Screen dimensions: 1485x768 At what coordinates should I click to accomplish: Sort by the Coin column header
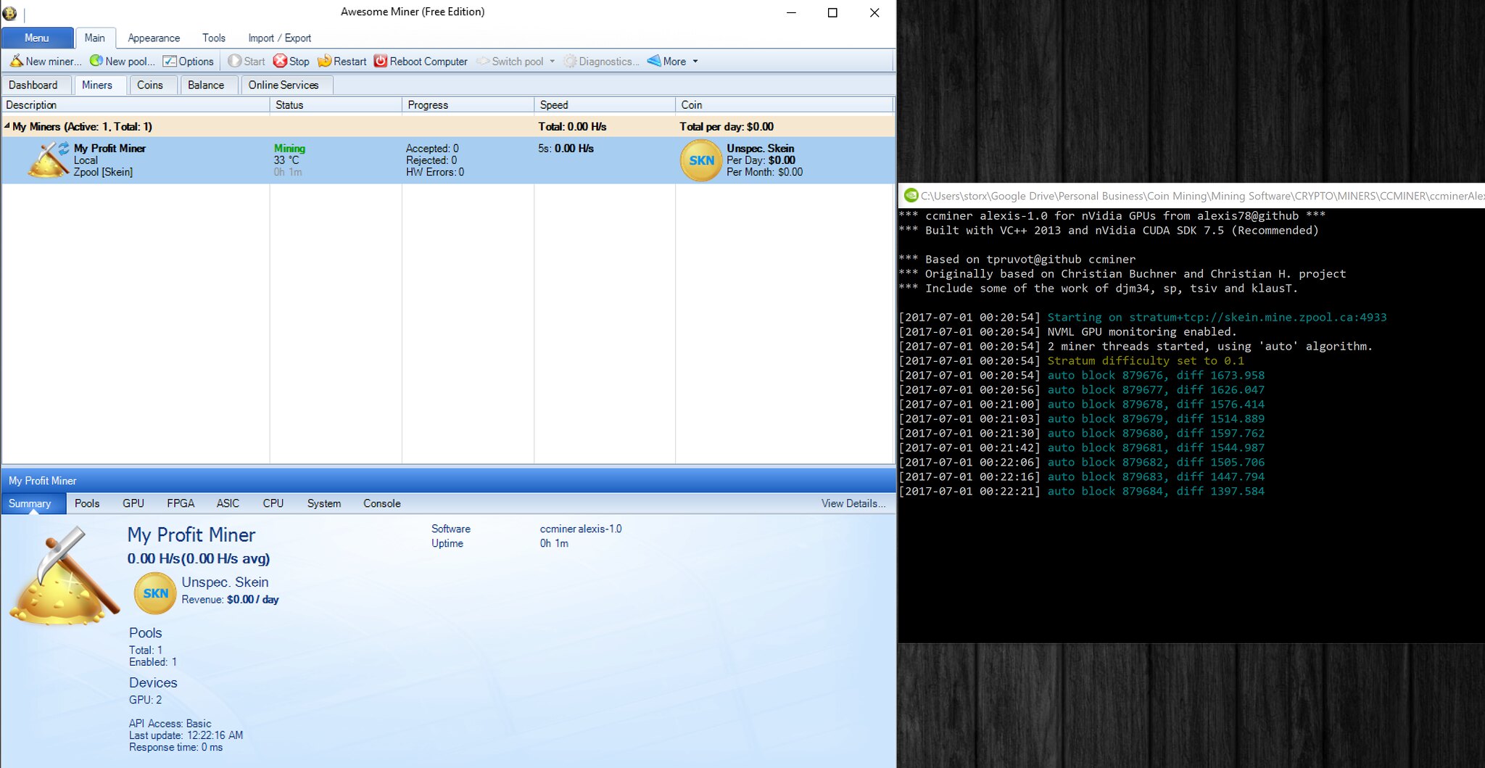point(785,104)
